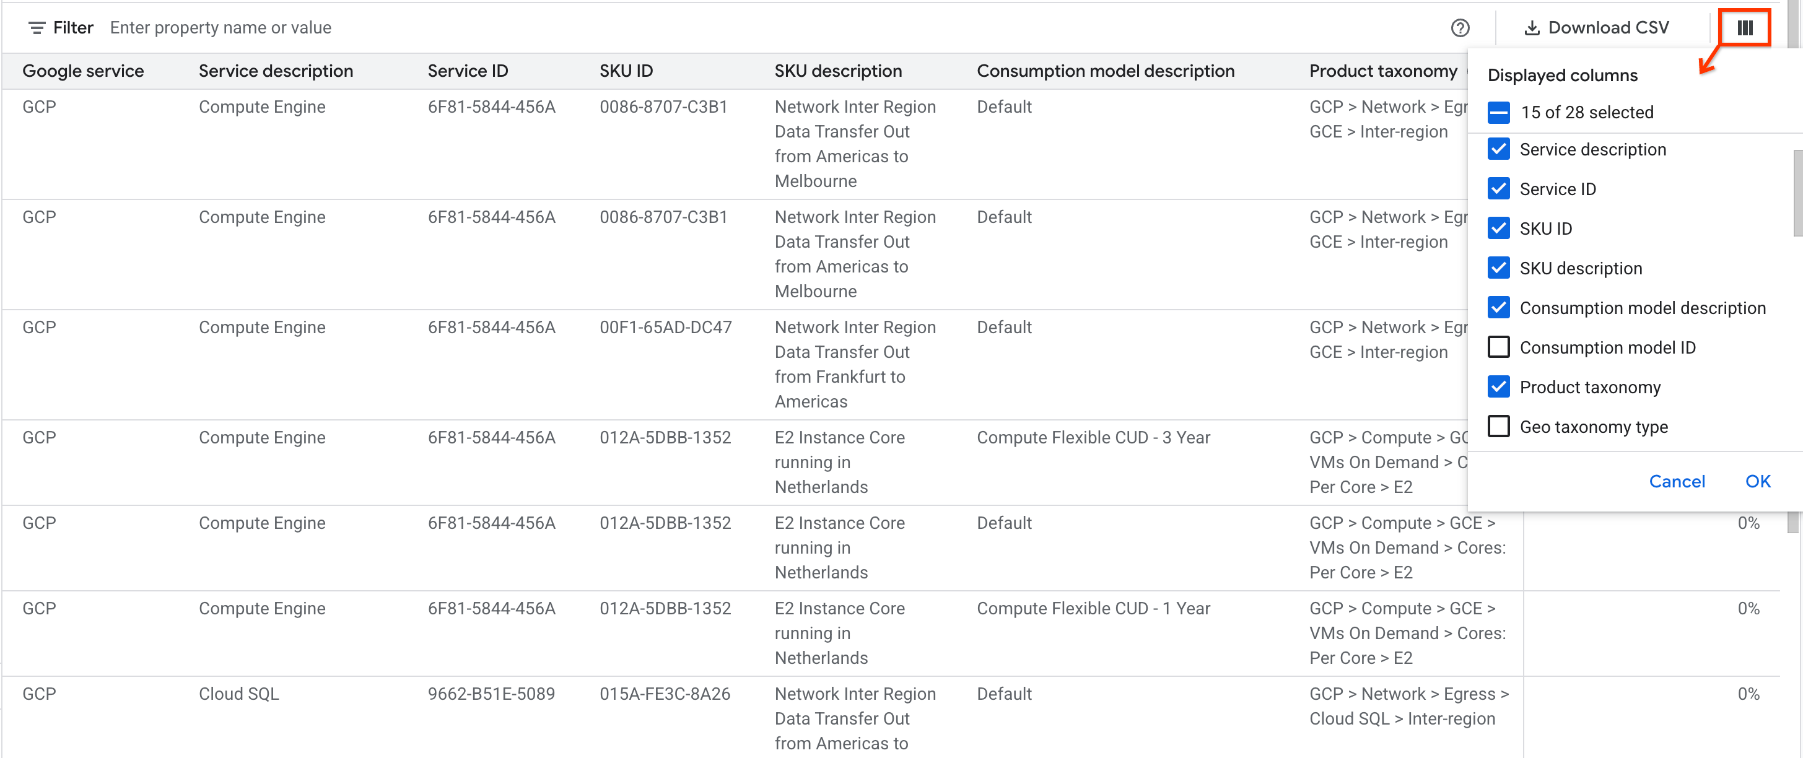Disable the Product taxonomy column

pos(1498,386)
